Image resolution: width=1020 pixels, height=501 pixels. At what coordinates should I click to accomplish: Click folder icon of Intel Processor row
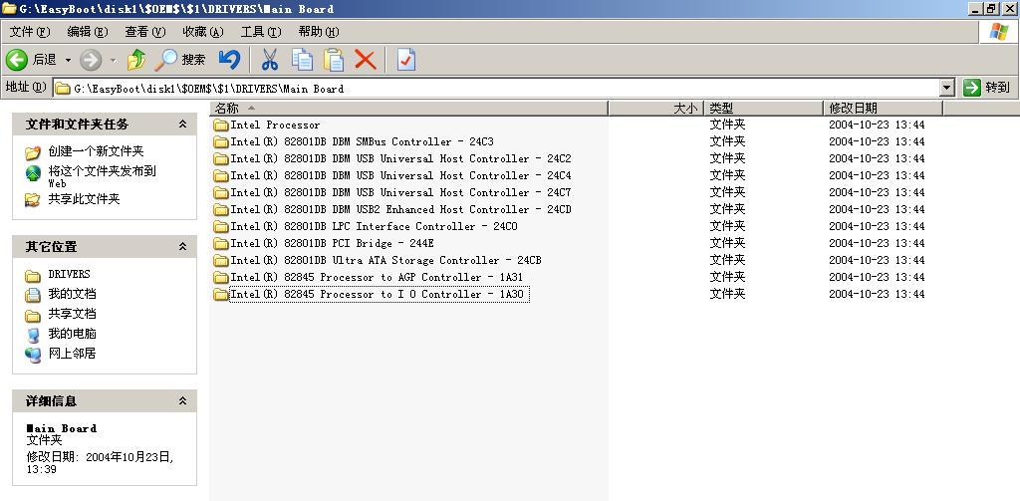tap(221, 125)
